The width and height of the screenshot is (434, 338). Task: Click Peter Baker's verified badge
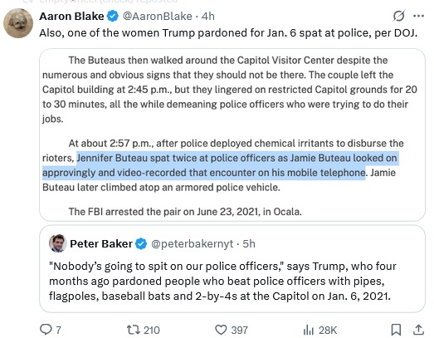pos(141,244)
